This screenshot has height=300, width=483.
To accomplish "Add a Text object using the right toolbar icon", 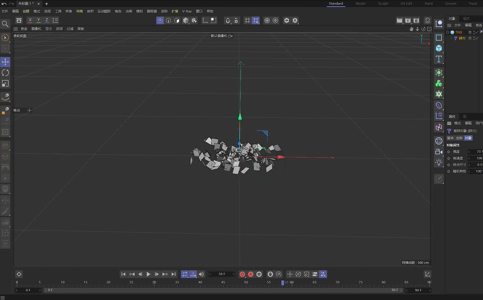I will coord(439,59).
